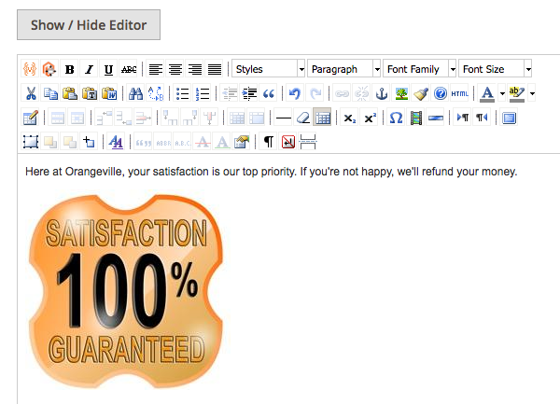Set text direction left to right
Viewport: 560px width, 404px height.
click(x=463, y=118)
